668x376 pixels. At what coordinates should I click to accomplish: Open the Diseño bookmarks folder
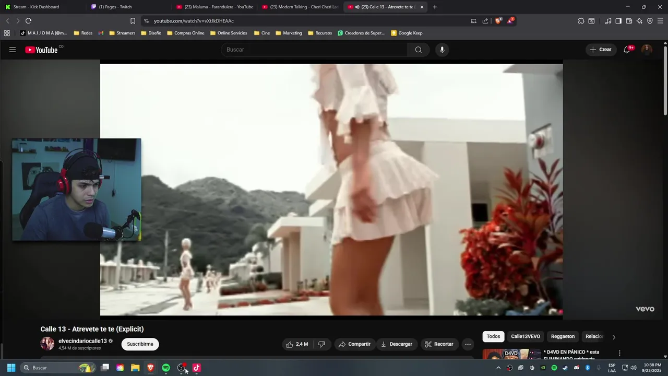point(151,33)
